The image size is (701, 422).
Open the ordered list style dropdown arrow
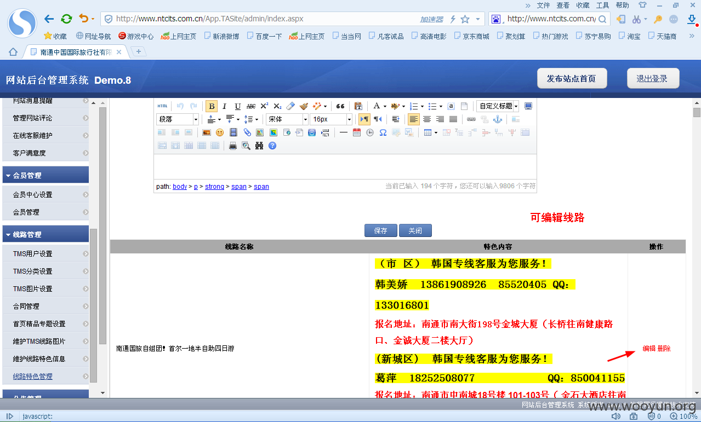point(422,106)
